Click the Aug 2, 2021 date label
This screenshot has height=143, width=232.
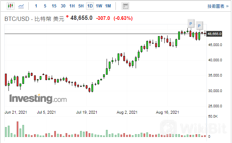127,113
